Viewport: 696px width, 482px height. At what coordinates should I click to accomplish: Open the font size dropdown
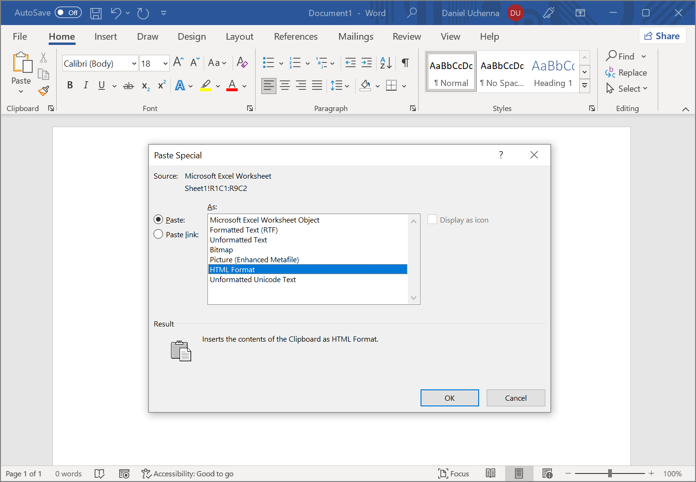coord(164,63)
